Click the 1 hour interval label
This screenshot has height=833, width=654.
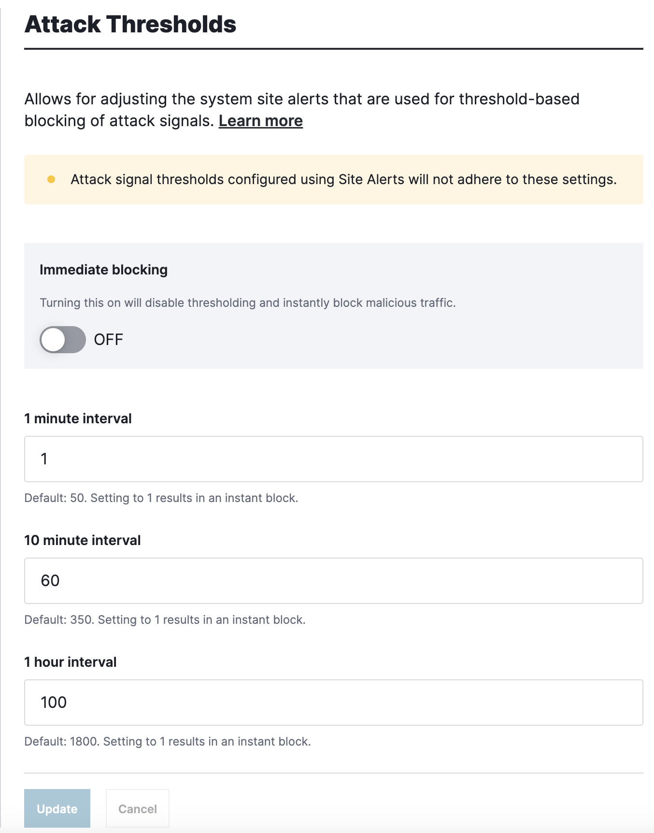(x=70, y=662)
